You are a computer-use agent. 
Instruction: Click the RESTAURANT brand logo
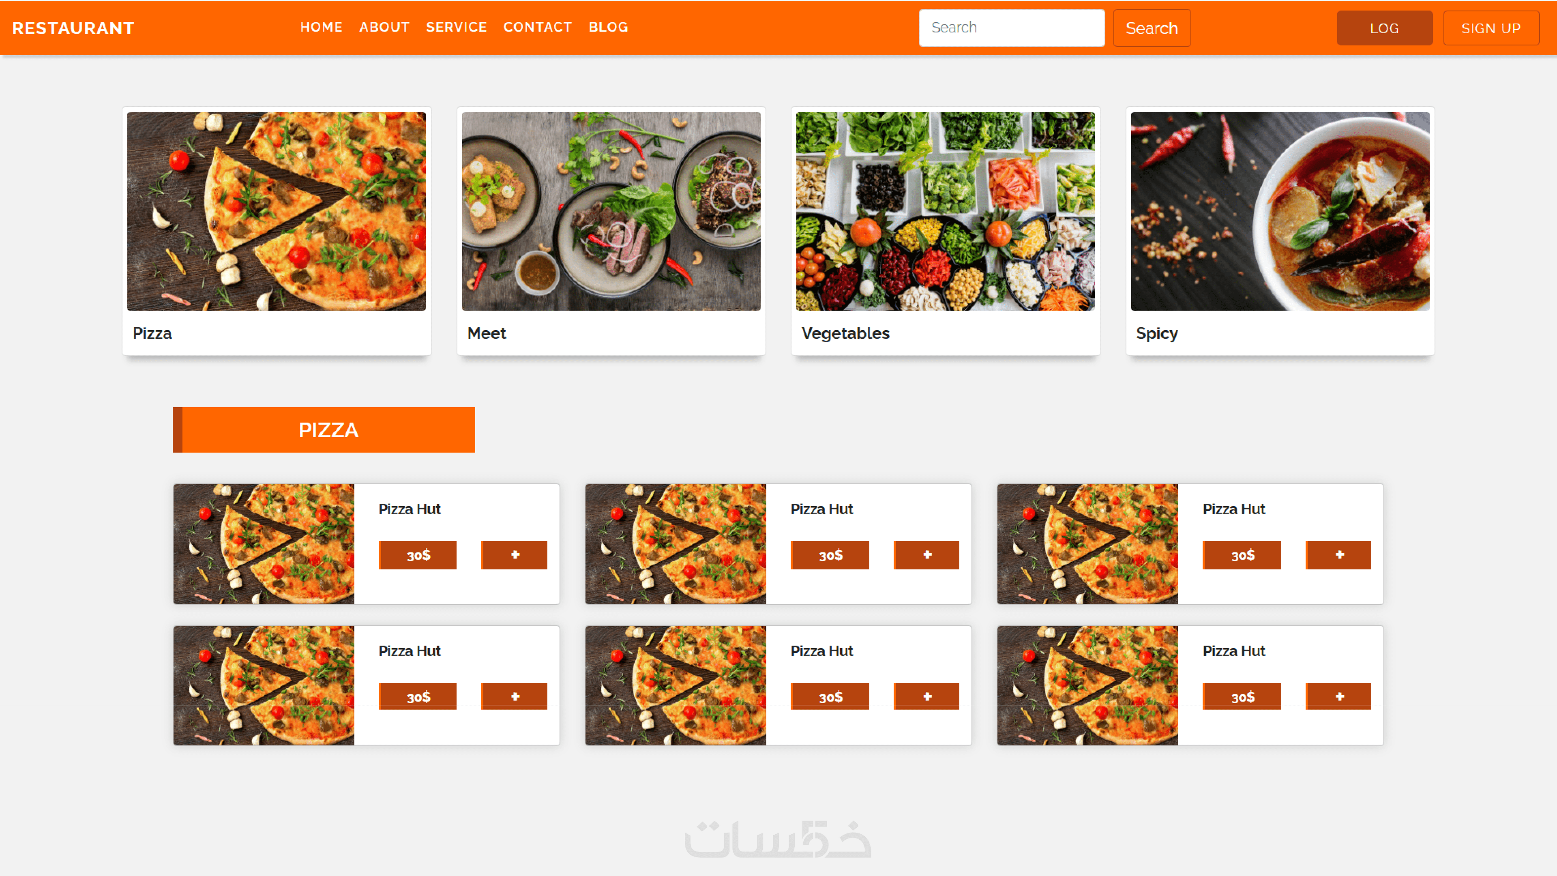pyautogui.click(x=73, y=28)
